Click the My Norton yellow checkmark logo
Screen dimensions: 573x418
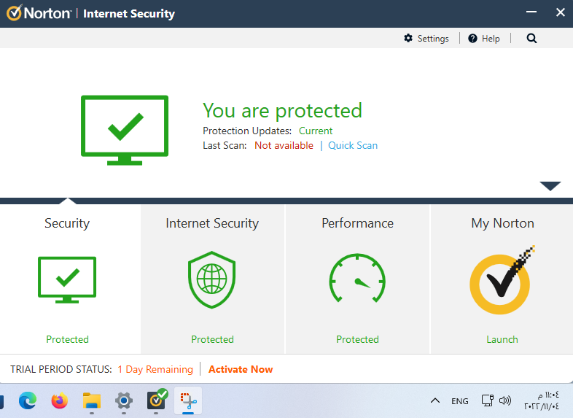click(x=502, y=280)
